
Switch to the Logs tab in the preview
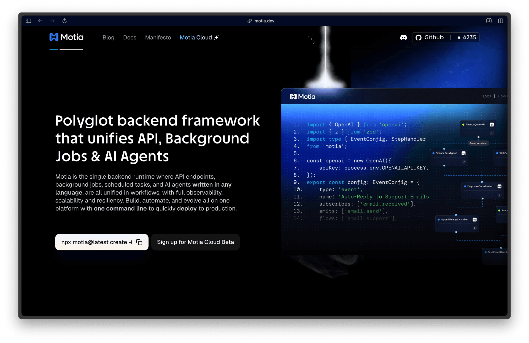487,96
